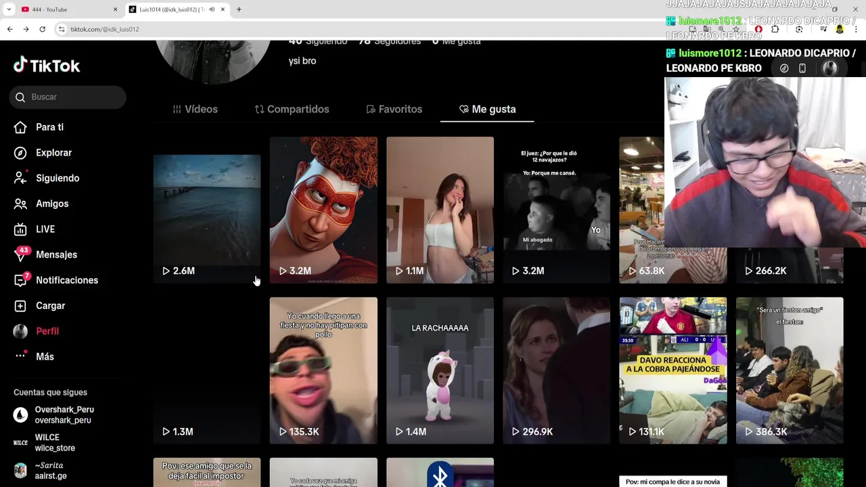Open the Bluetooth logo video thumbnail

(440, 473)
